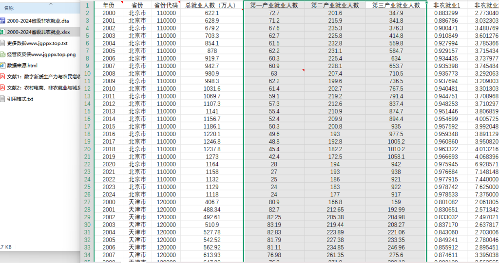Screen dimensions: 499x263
Task: Click the cell containing 1237.8
Action: coord(212,149)
